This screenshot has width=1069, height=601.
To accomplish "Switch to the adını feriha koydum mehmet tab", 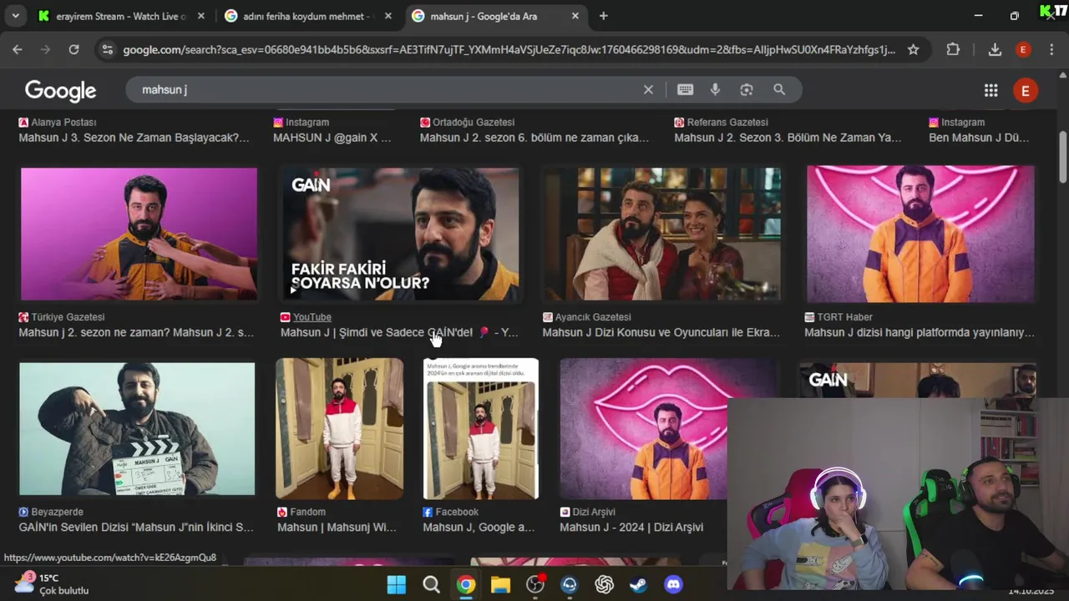I will [309, 16].
